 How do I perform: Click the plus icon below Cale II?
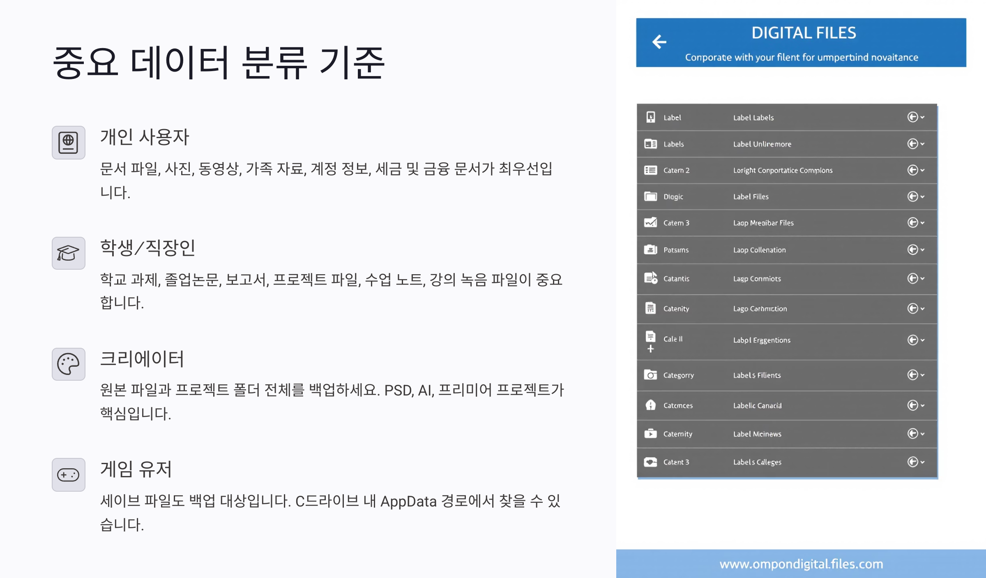650,349
